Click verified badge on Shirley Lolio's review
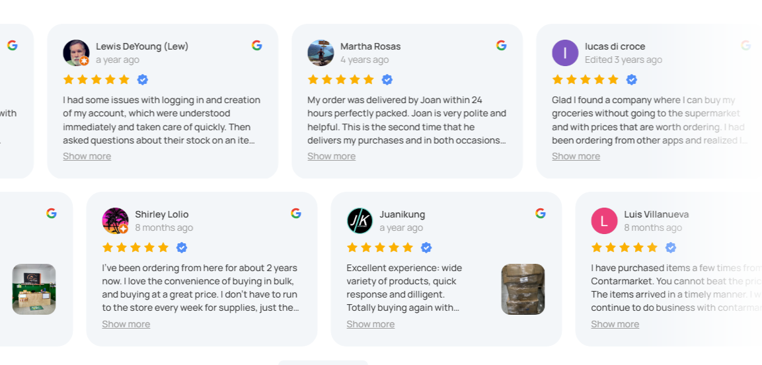Image resolution: width=762 pixels, height=365 pixels. [182, 248]
